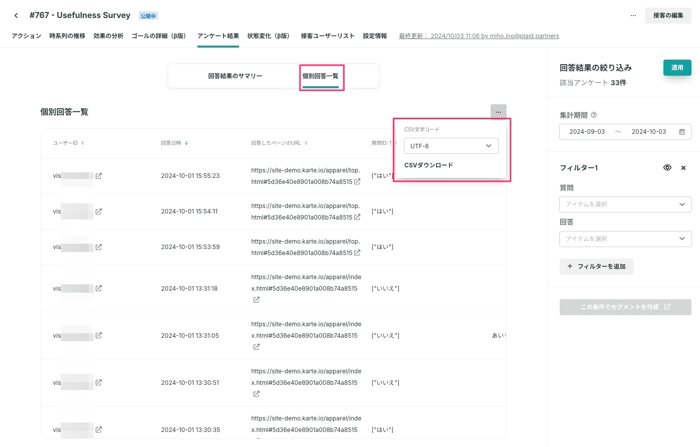This screenshot has height=447, width=700.
Task: Open the 回答 item dropdown
Action: pyautogui.click(x=625, y=239)
